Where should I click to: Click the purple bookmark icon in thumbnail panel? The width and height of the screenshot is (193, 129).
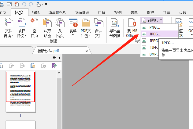tap(54, 65)
